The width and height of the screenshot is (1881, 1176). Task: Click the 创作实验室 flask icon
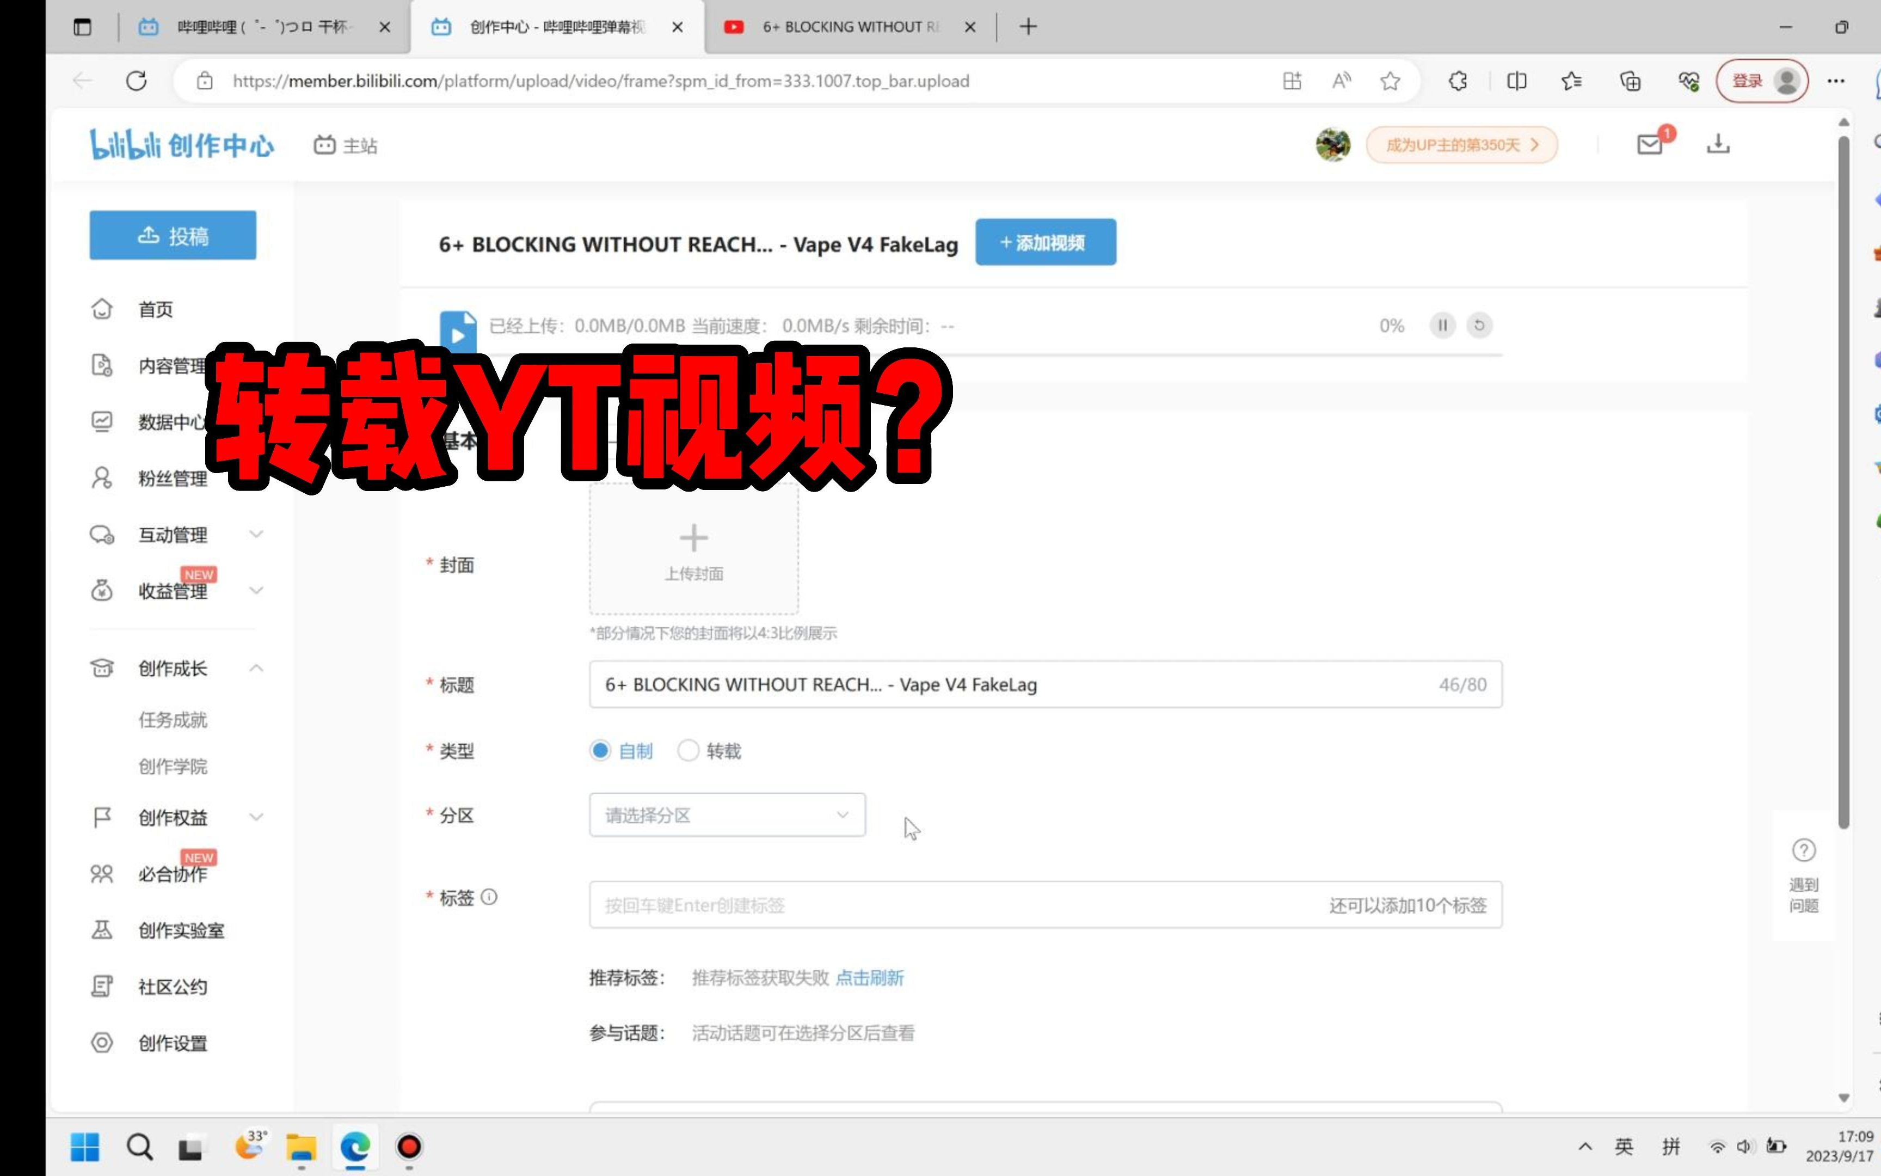[102, 930]
